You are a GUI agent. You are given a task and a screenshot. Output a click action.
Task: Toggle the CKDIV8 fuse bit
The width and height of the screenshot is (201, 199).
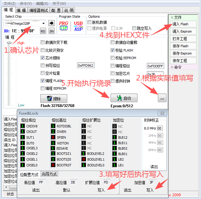coord(23,126)
